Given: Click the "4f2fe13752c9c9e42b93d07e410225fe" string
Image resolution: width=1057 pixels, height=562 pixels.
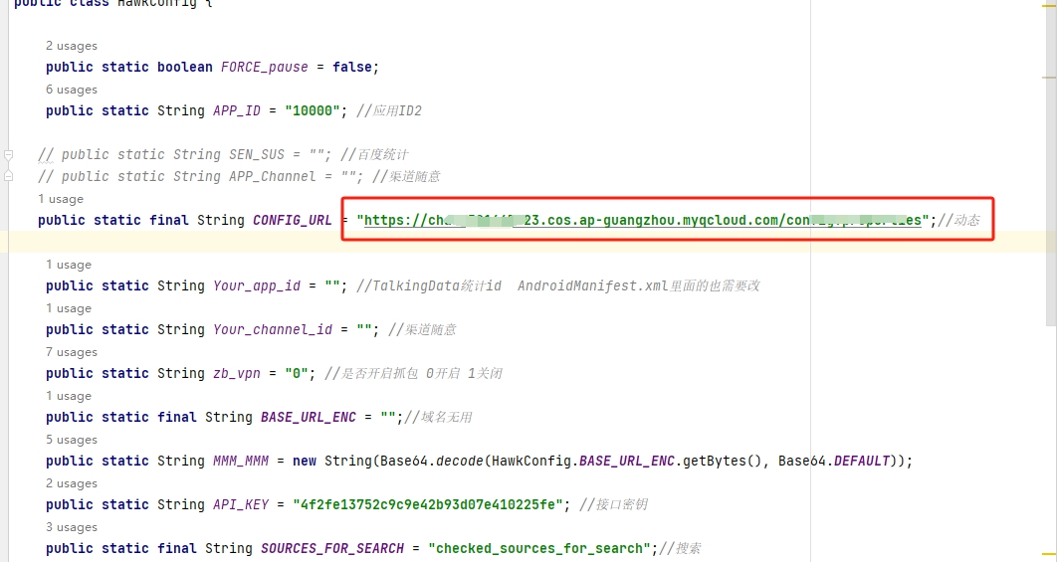Looking at the screenshot, I should click(x=431, y=505).
